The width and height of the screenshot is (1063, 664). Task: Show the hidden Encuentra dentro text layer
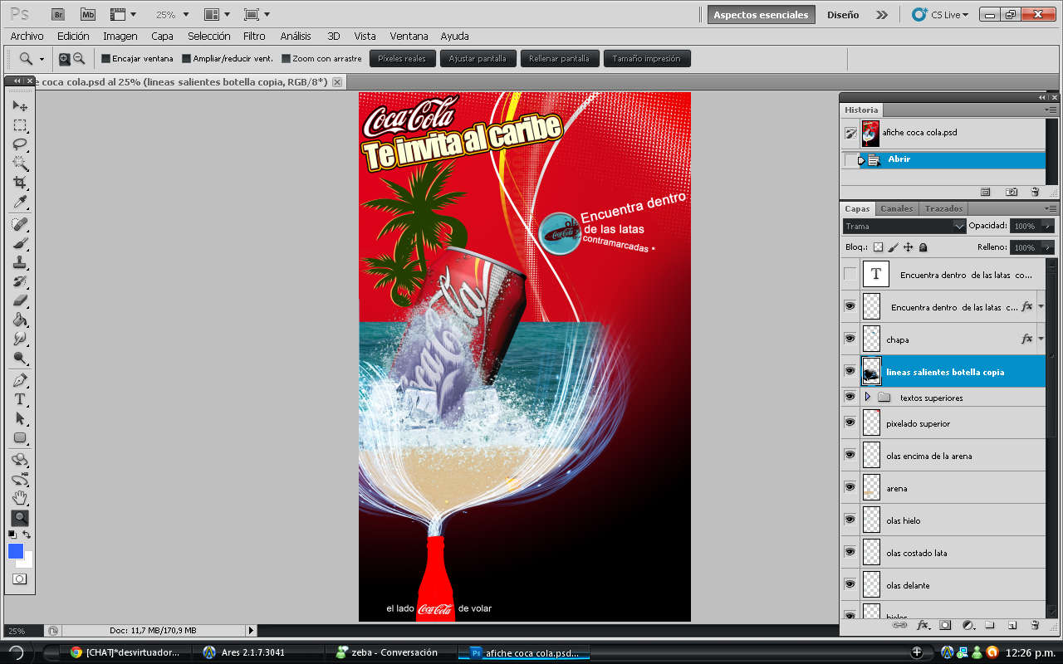[x=850, y=274]
